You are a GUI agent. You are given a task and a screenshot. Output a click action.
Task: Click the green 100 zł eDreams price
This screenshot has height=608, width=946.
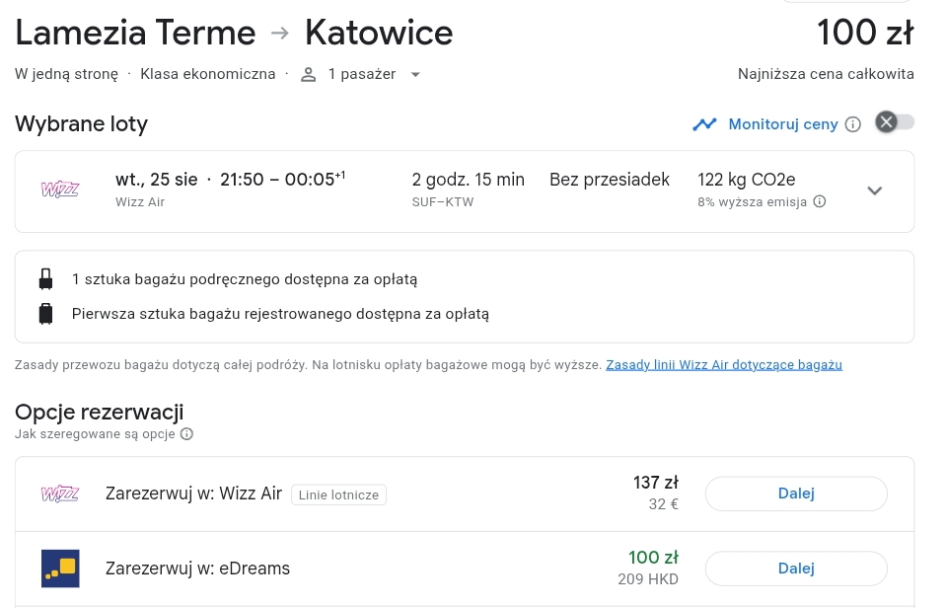pos(653,558)
